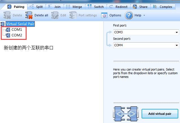Click the Delete all label
This screenshot has height=123, width=180.
41,15
